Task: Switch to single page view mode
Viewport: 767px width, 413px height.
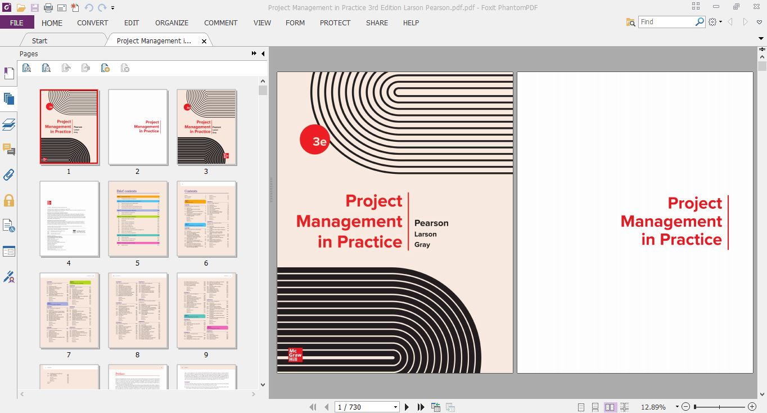Action: [581, 407]
